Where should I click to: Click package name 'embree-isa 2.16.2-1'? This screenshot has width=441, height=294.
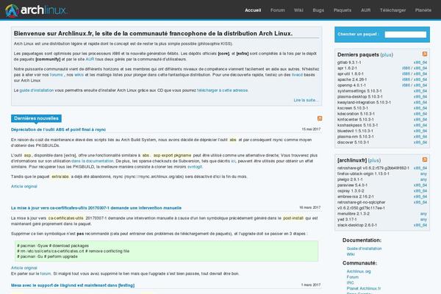coord(356,197)
